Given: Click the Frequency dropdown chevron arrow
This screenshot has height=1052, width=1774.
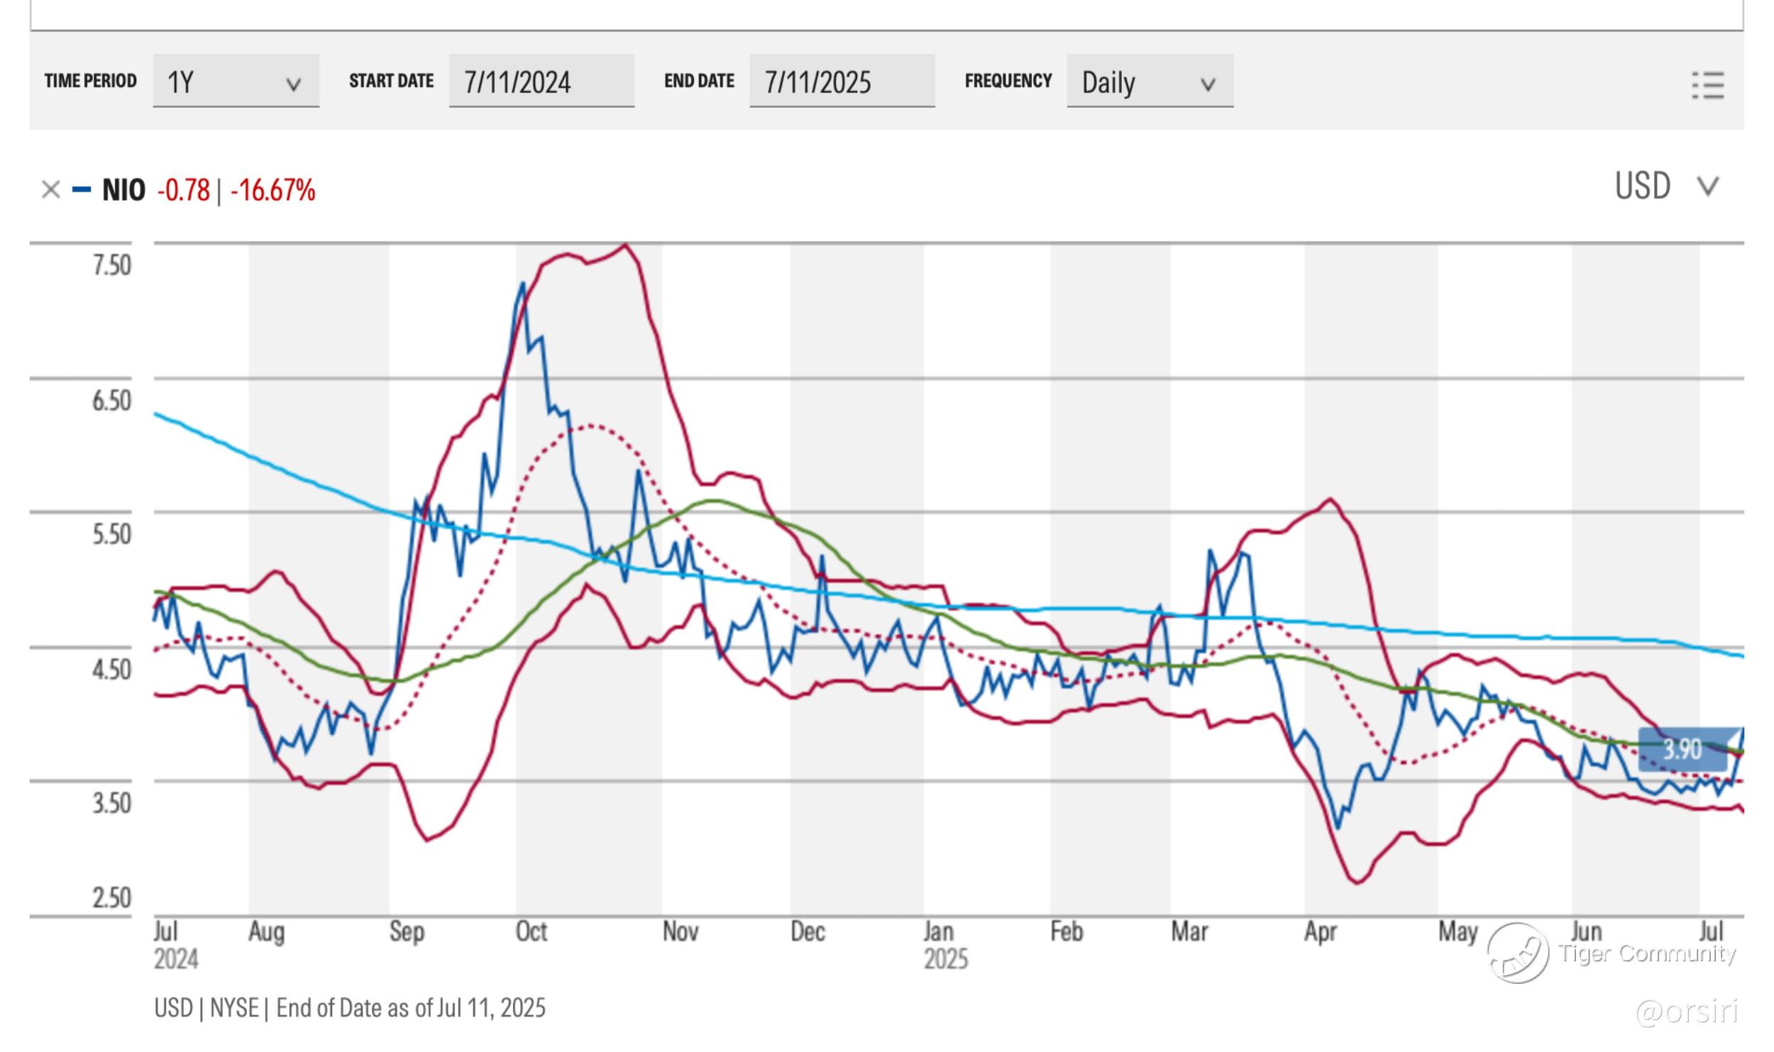Looking at the screenshot, I should (1207, 85).
